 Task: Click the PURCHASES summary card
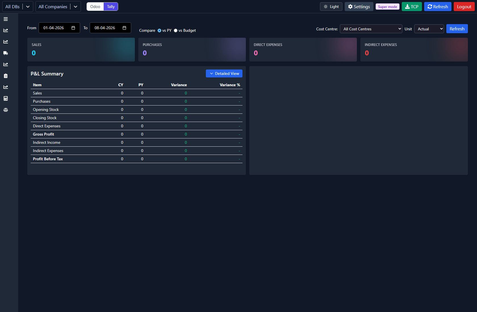(192, 50)
